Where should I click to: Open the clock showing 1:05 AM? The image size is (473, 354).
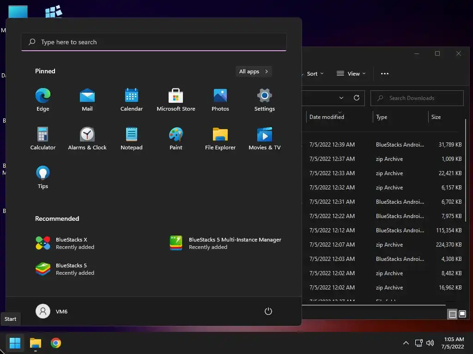(x=453, y=343)
